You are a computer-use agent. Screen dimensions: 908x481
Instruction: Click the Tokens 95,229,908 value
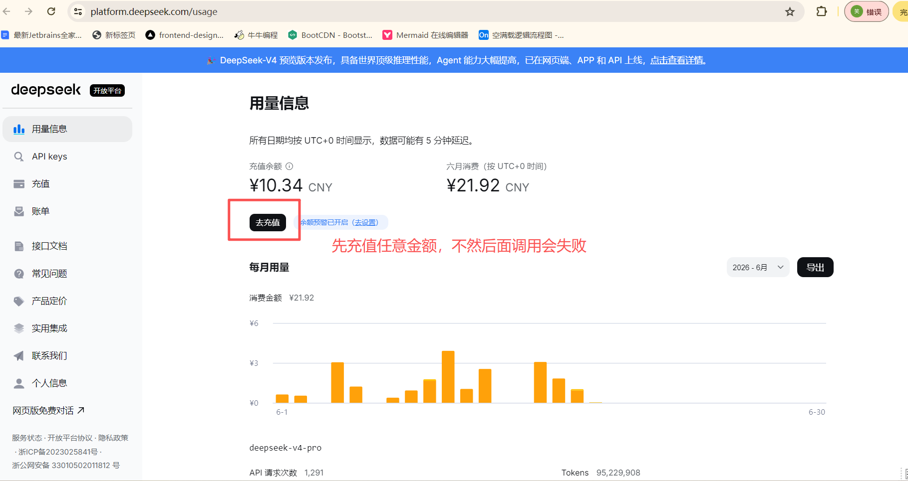pos(618,473)
